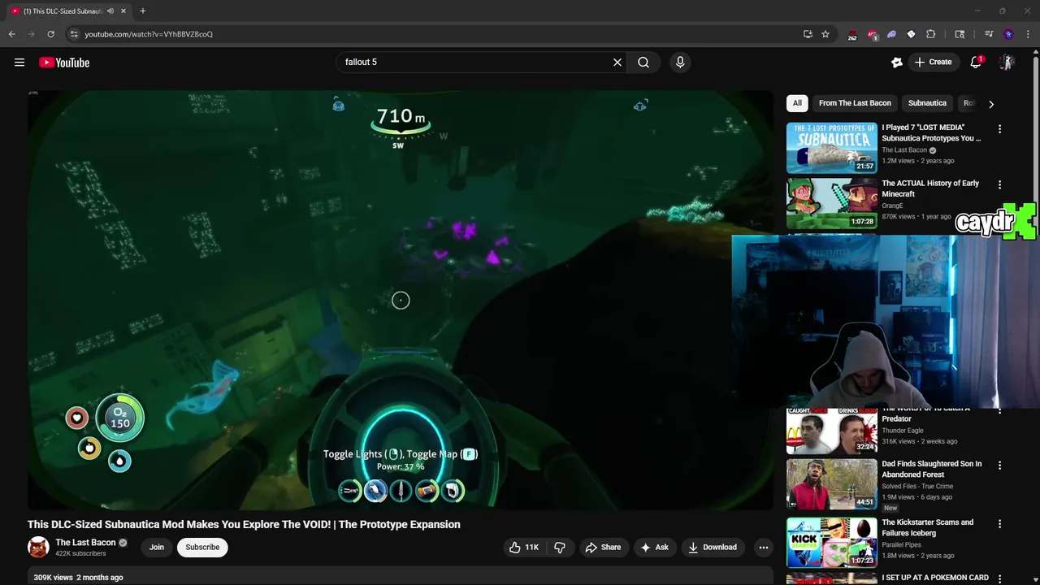Open the Thunder Eagle video thumbnail
The image size is (1040, 585).
831,431
